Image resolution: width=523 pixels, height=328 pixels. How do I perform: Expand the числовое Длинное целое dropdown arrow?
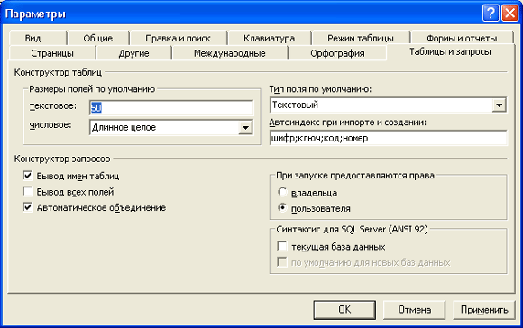pyautogui.click(x=245, y=127)
